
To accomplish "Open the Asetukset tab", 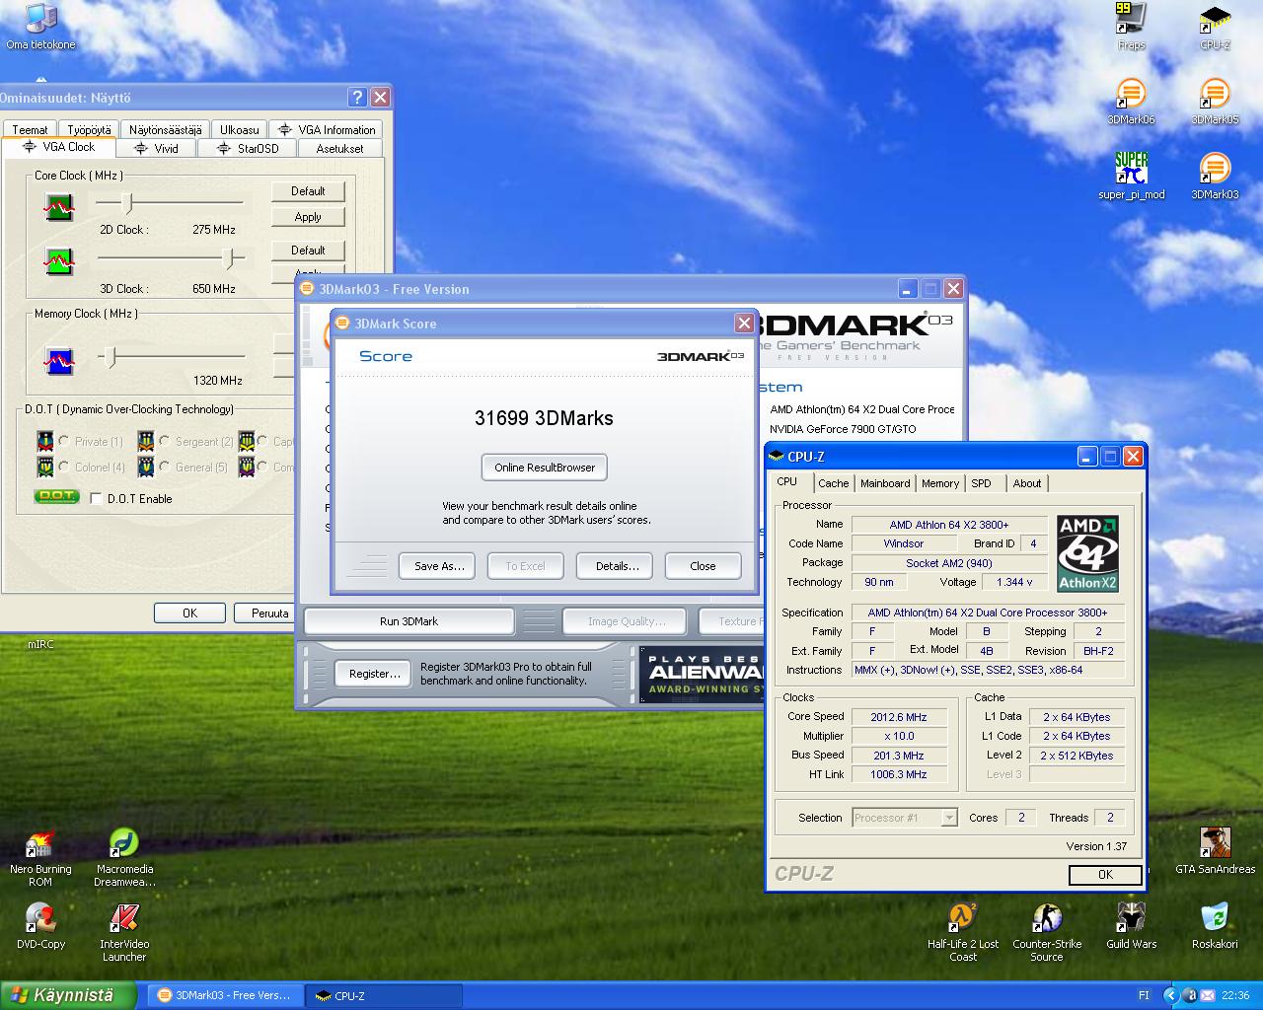I will click(x=339, y=148).
